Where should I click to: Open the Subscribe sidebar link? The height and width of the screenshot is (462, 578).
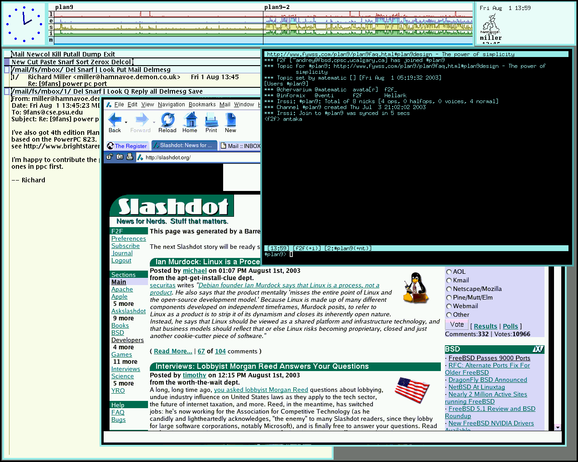(x=125, y=246)
